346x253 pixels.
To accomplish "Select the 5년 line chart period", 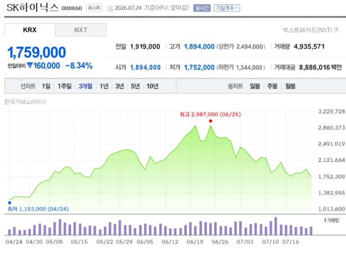I will click(x=135, y=86).
